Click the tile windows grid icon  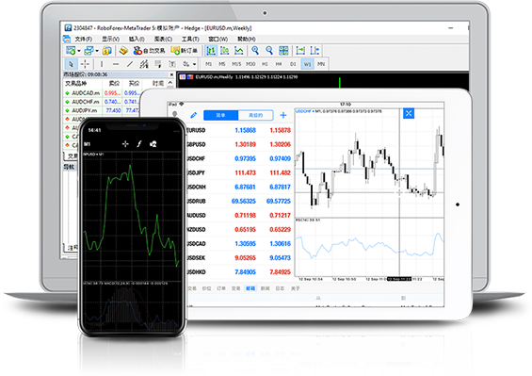(283, 51)
